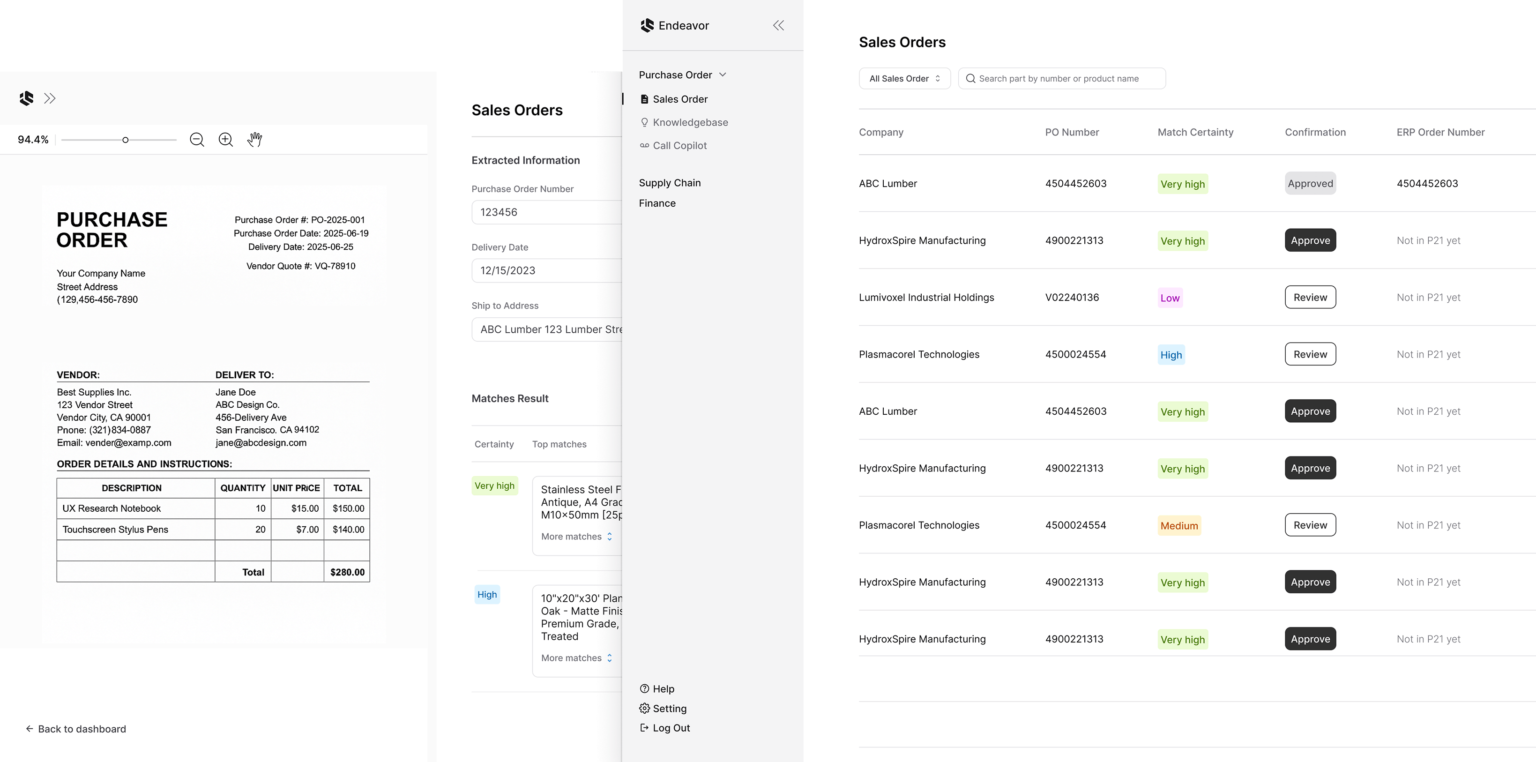The image size is (1536, 762).
Task: Review the Plasmacorel order with High certainty
Action: pos(1310,354)
